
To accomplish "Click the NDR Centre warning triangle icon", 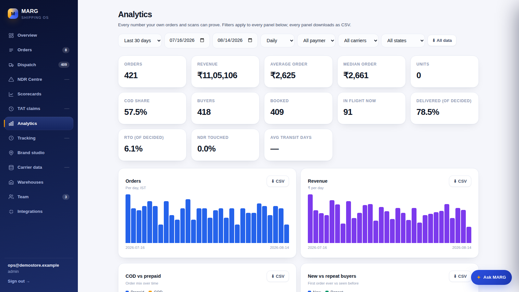I will pyautogui.click(x=11, y=79).
